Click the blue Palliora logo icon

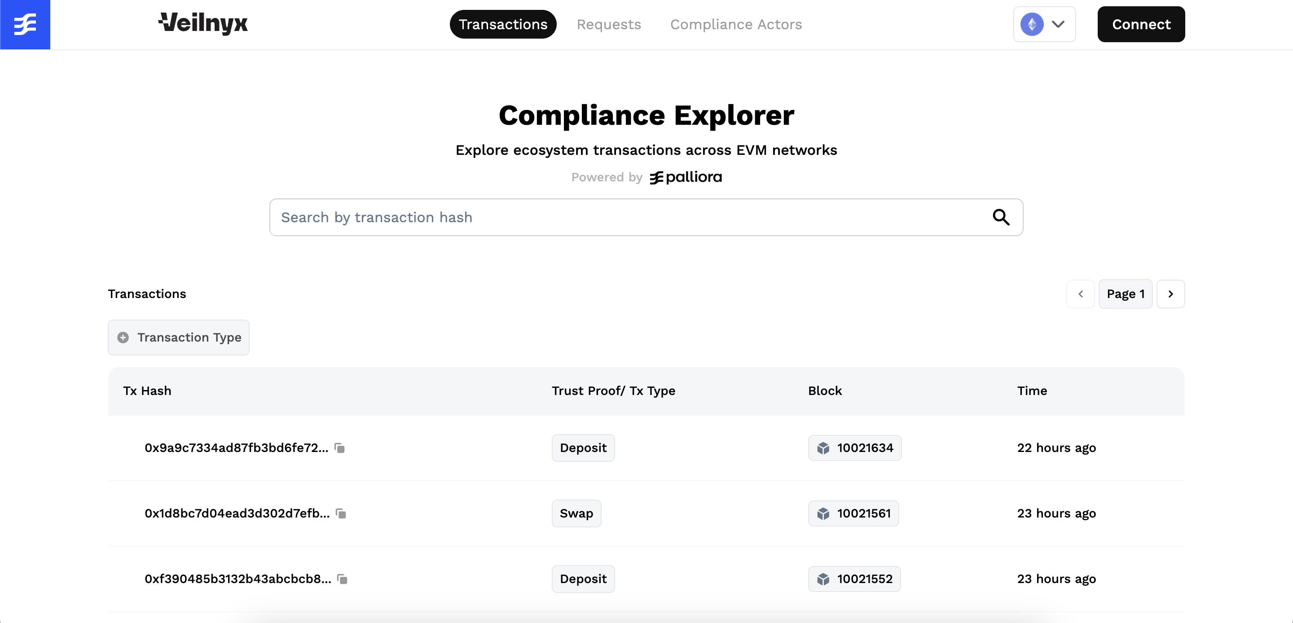click(x=25, y=24)
